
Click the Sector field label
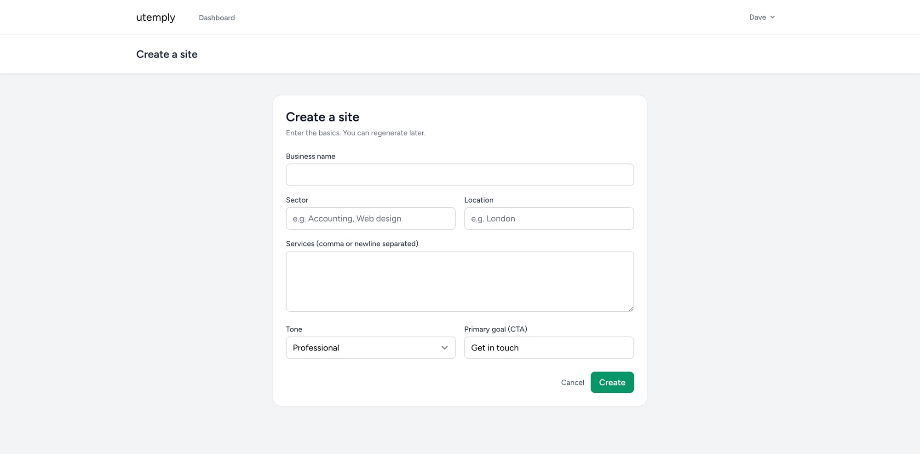pyautogui.click(x=297, y=200)
